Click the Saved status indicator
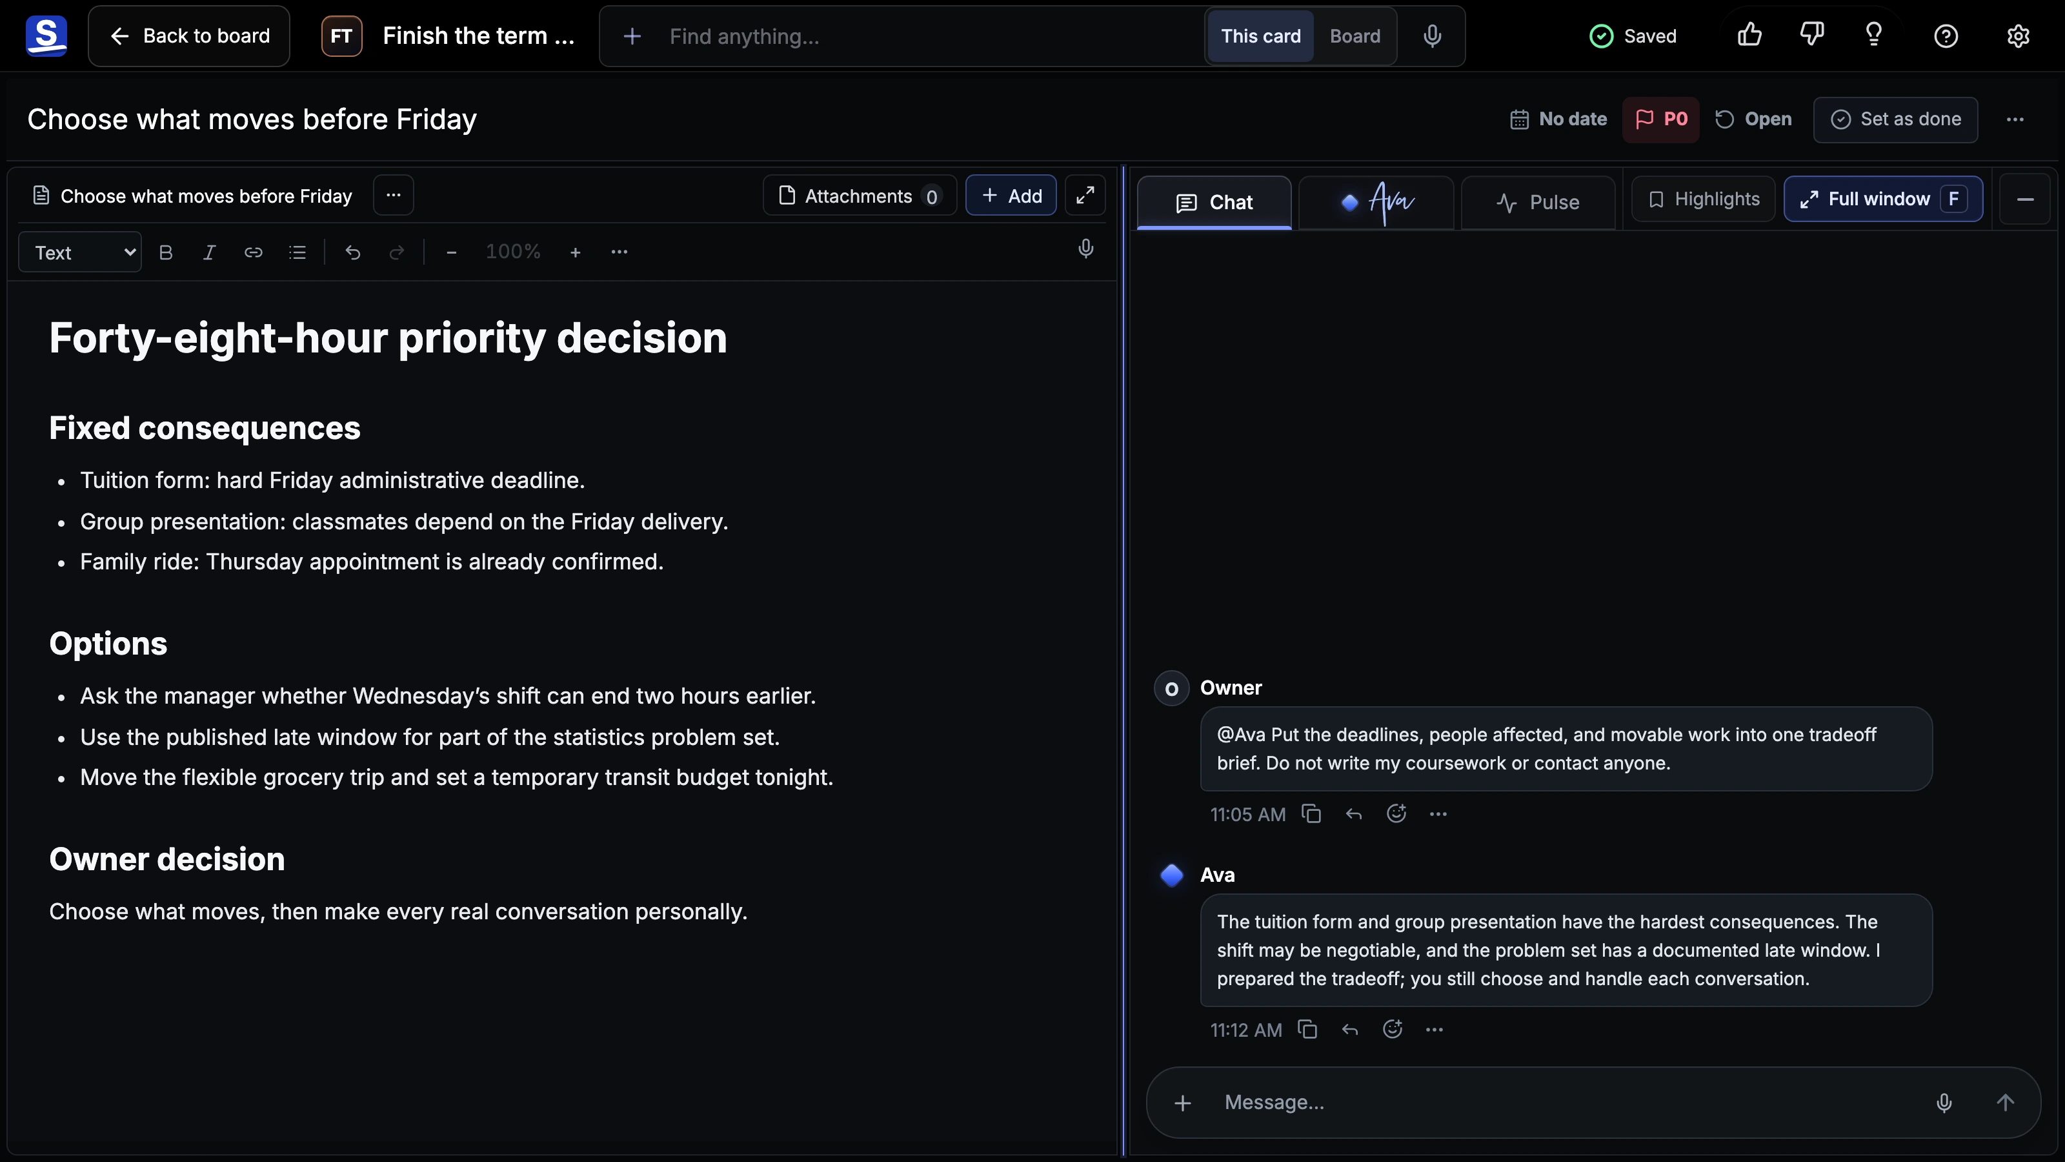This screenshot has width=2065, height=1162. pyautogui.click(x=1633, y=36)
